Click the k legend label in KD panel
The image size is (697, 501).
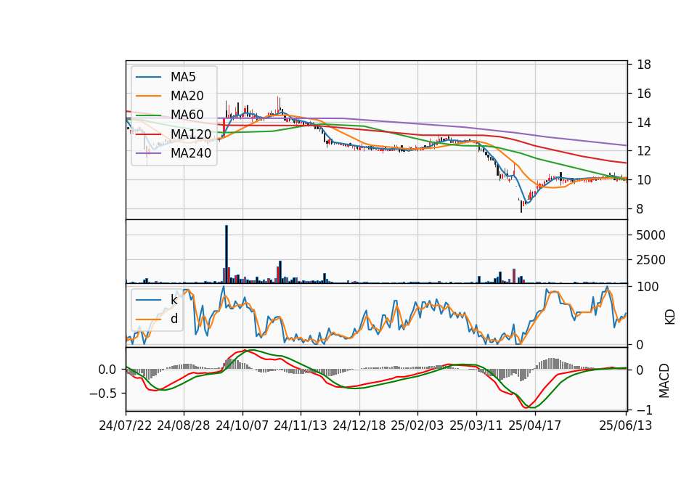[x=174, y=300]
